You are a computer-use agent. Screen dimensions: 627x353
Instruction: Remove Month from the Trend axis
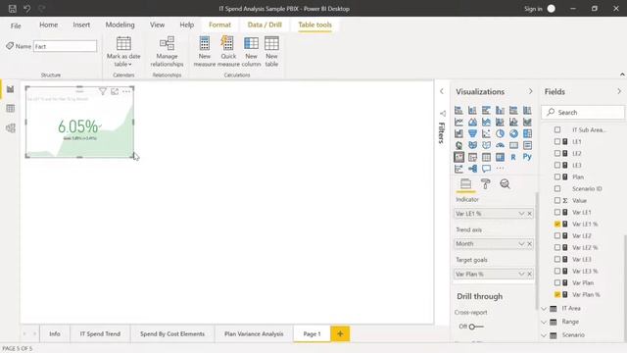(x=529, y=244)
